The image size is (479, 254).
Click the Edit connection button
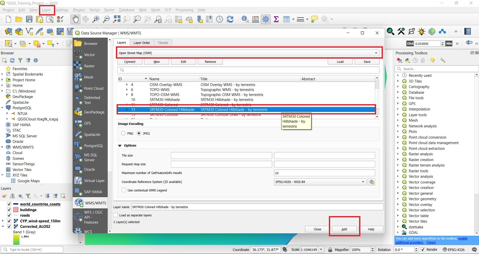pos(184,62)
